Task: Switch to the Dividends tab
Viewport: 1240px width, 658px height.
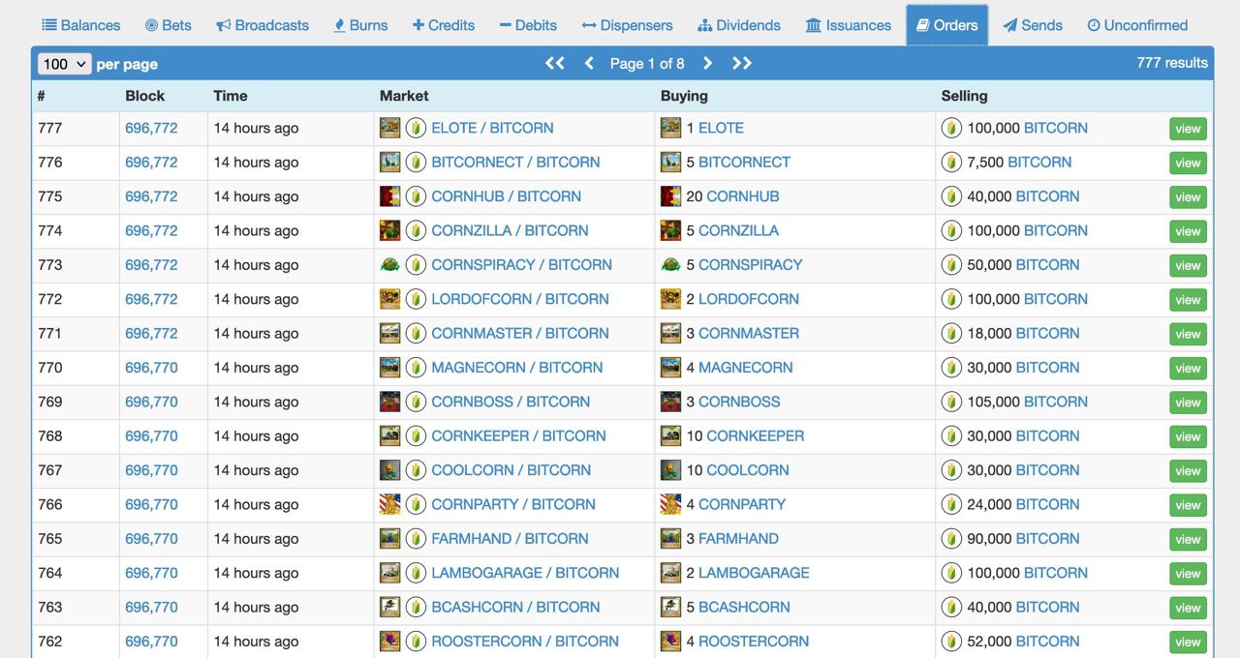Action: click(x=739, y=25)
